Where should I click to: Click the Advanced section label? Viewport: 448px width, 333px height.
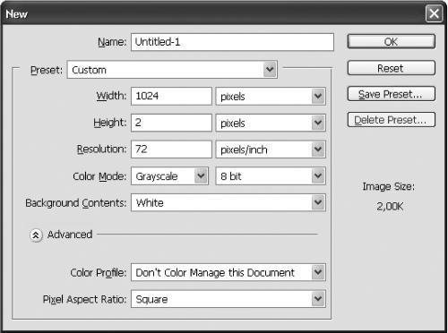pos(70,235)
